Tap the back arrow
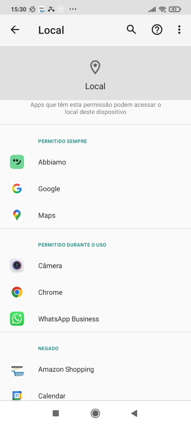 click(15, 30)
